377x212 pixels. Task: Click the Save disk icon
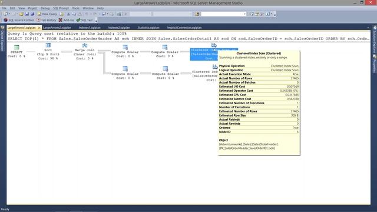(x=27, y=14)
